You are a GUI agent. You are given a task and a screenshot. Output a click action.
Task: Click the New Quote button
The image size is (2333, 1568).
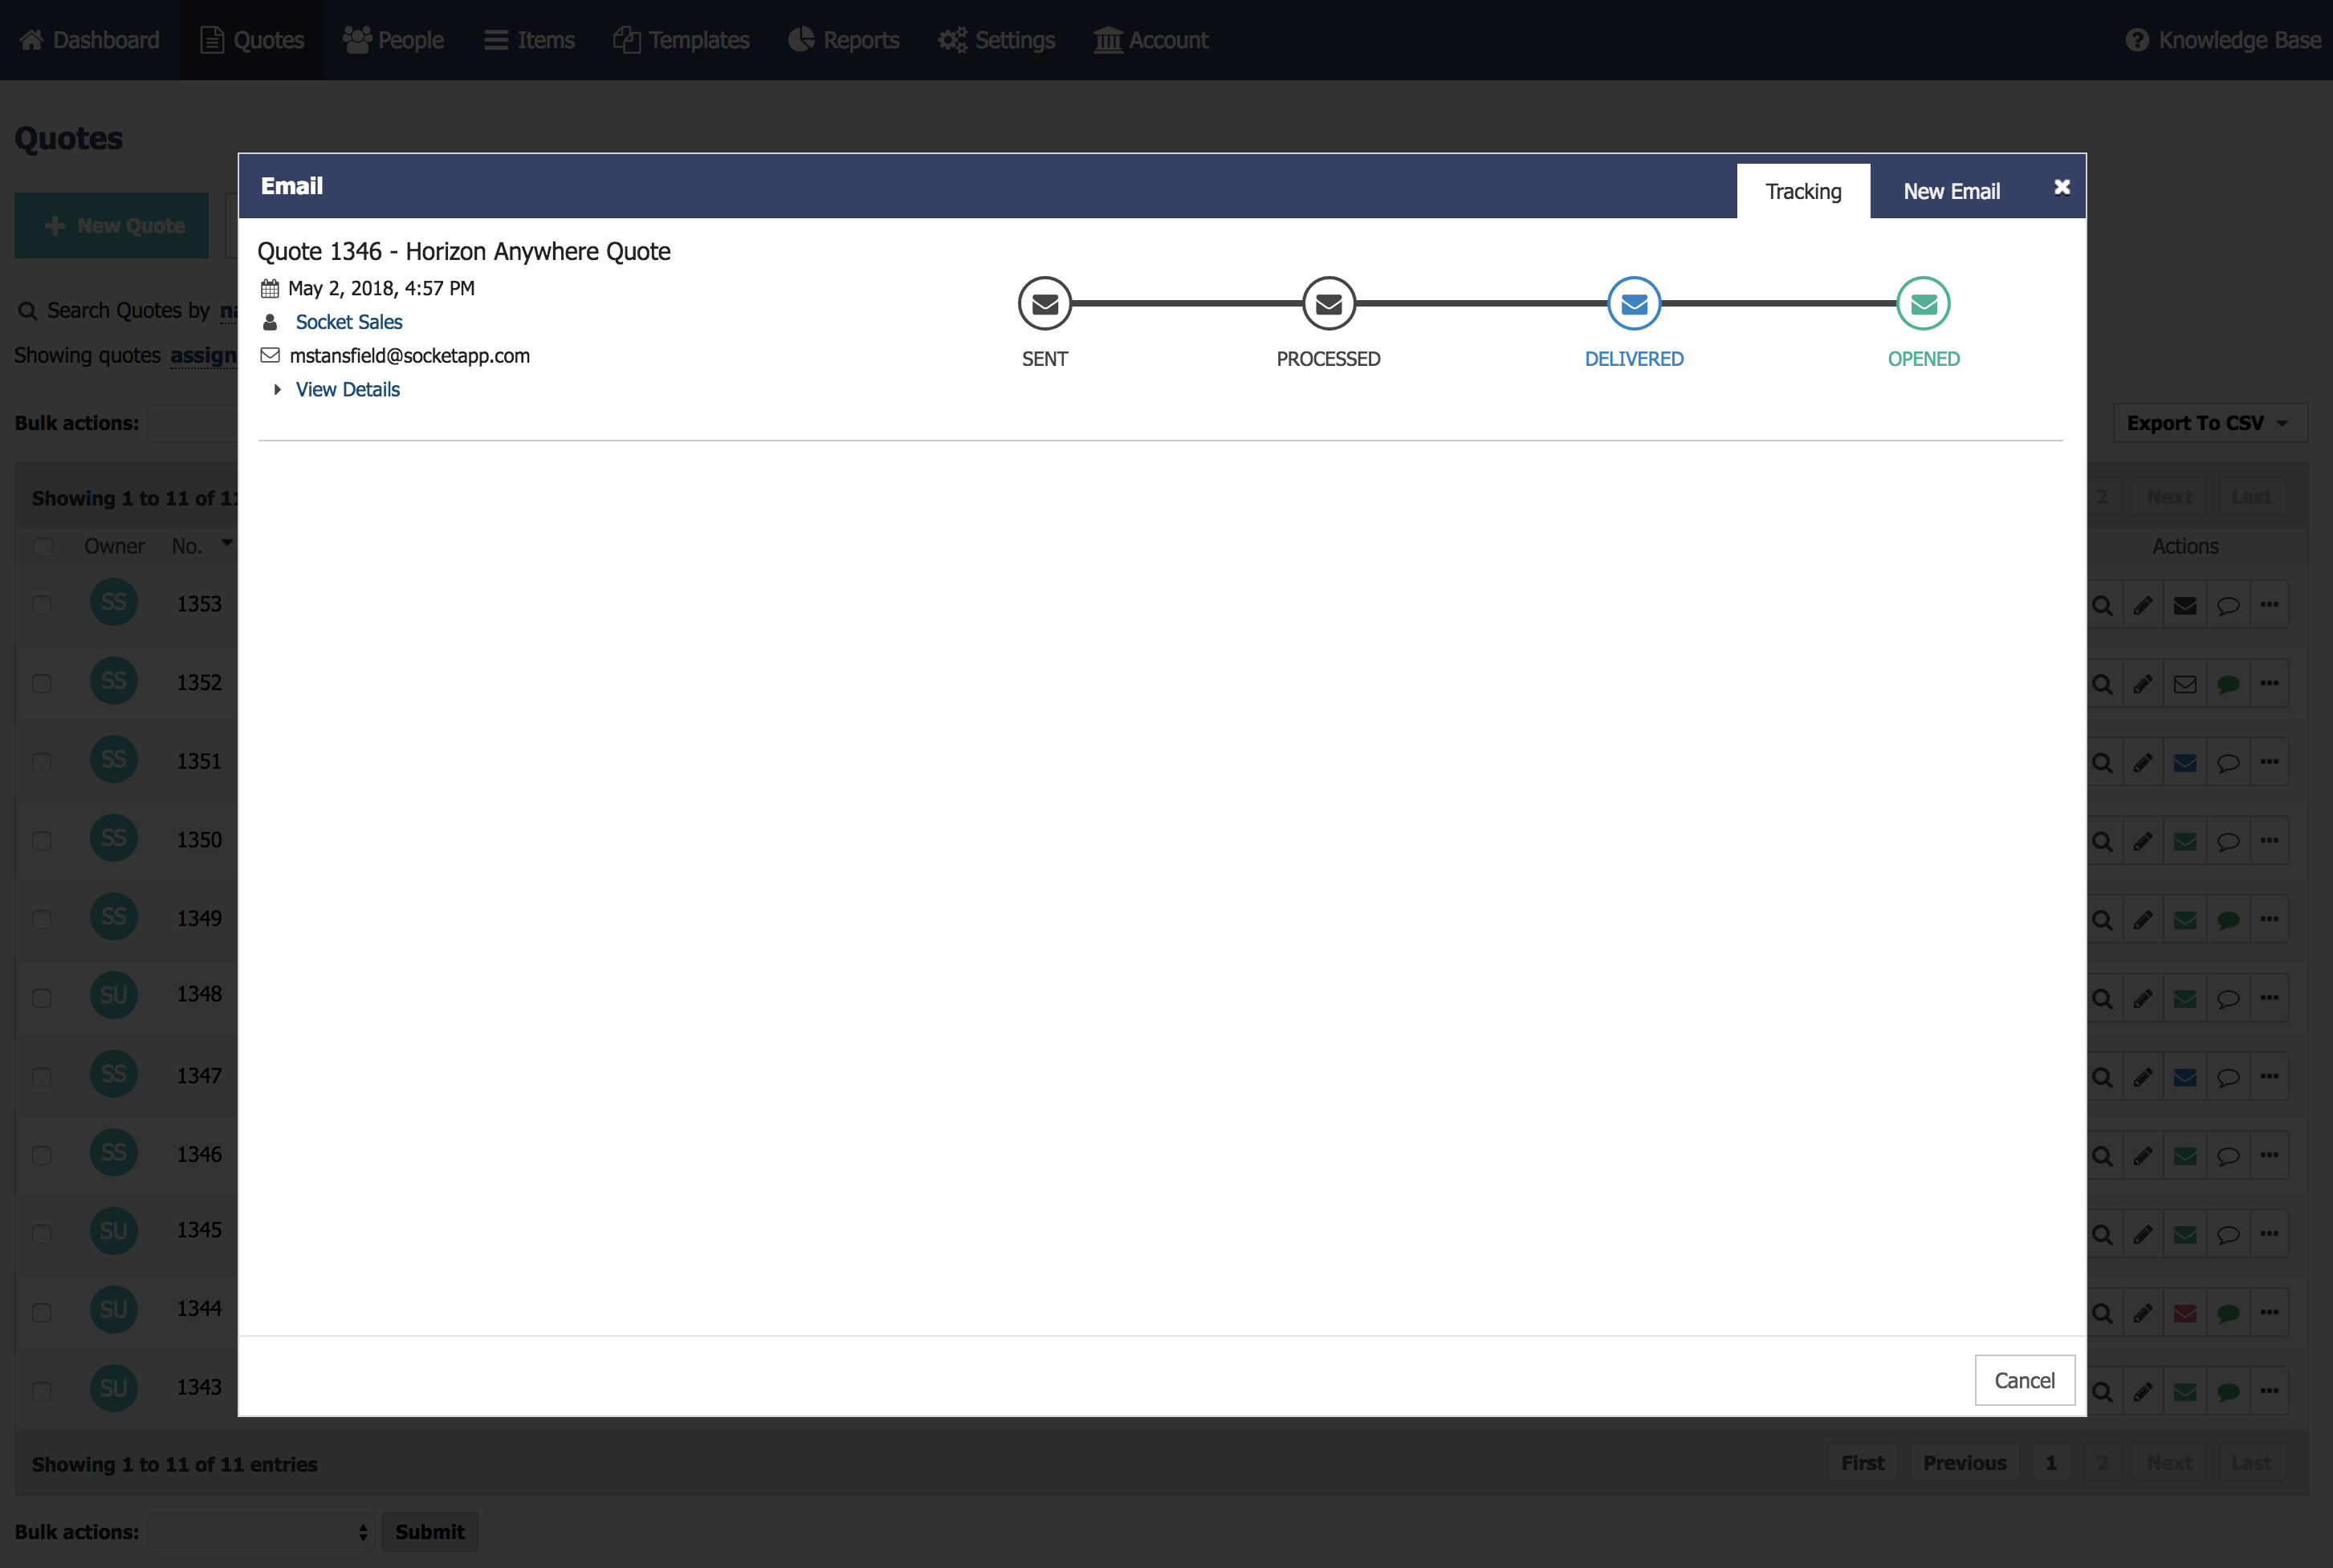pos(111,226)
